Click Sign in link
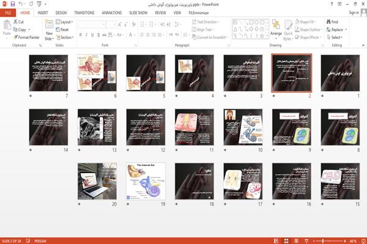This screenshot has width=367, height=244. click(354, 13)
